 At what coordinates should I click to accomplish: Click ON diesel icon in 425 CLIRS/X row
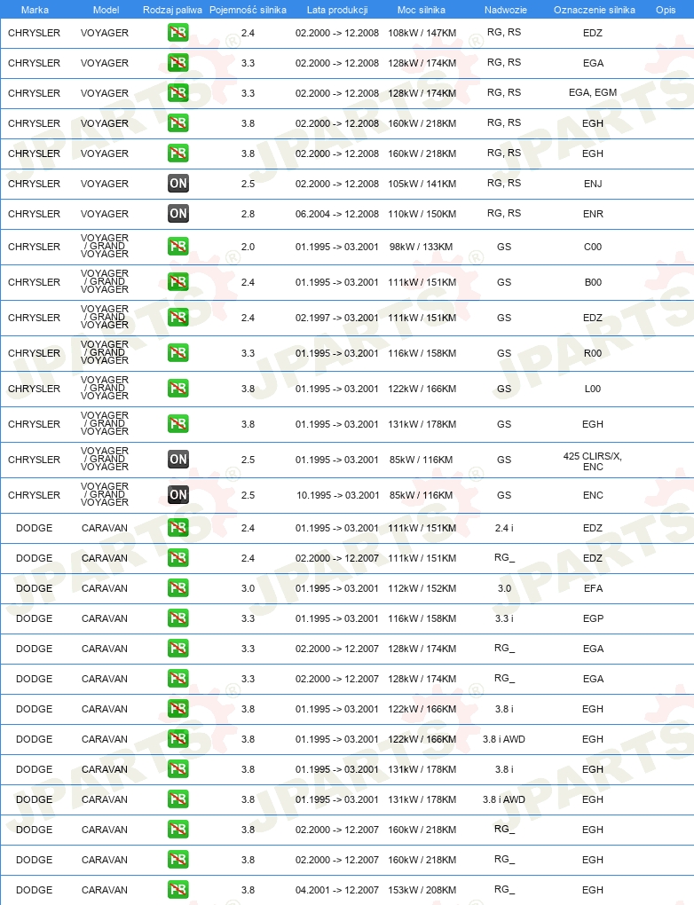177,460
